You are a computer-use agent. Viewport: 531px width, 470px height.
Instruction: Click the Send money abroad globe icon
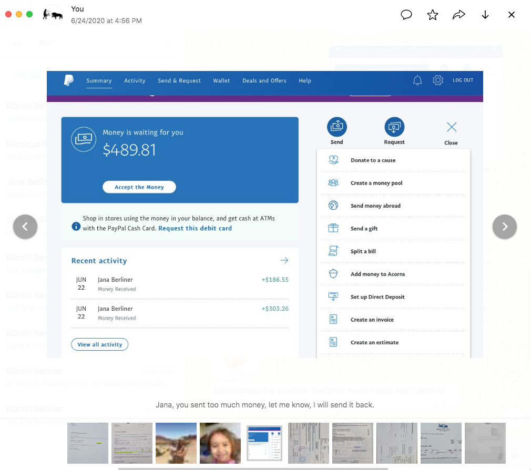(x=333, y=205)
